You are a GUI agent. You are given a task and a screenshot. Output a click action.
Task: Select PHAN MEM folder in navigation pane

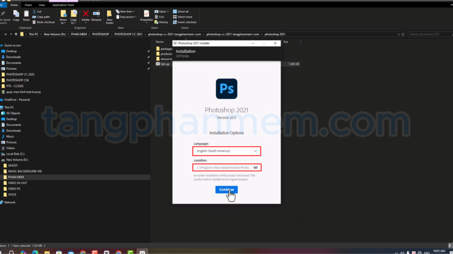point(14,177)
